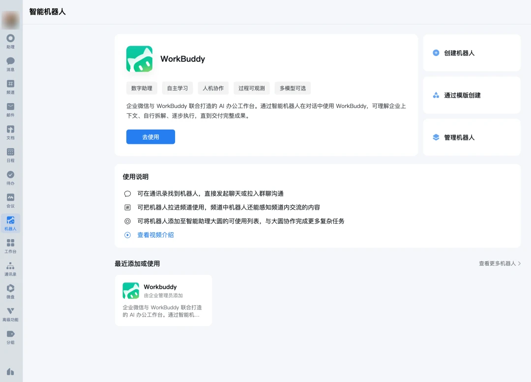The width and height of the screenshot is (531, 382).
Task: Click the 使用说明 heading
Action: tap(136, 177)
